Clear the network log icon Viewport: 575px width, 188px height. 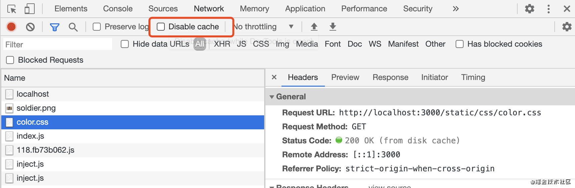[x=30, y=27]
